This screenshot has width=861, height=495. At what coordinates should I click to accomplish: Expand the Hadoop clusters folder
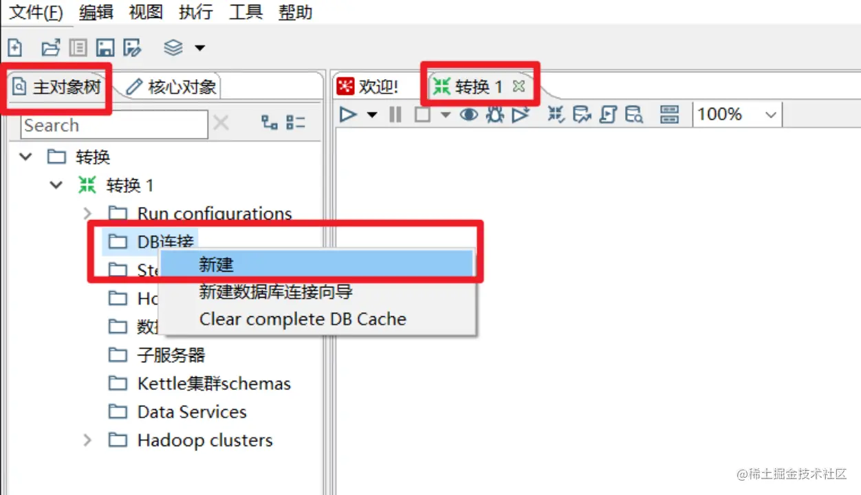87,440
